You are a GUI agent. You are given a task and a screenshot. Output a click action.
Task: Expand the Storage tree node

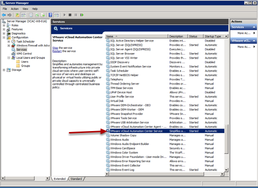pos(4,70)
